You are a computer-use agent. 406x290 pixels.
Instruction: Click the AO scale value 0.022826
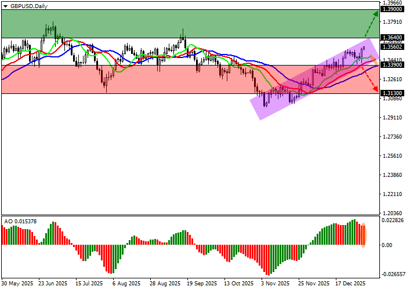(393, 220)
